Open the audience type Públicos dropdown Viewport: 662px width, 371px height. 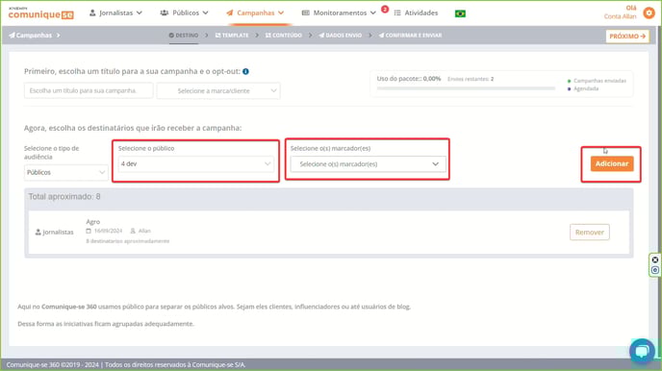[x=65, y=172]
